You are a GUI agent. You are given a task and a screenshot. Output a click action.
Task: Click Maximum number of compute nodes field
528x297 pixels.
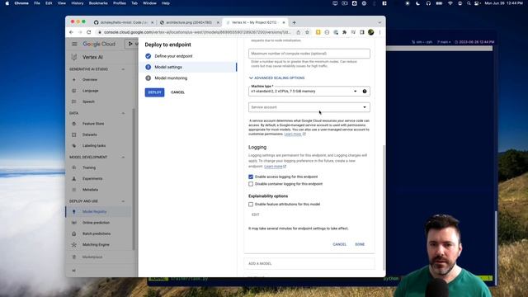(x=309, y=54)
